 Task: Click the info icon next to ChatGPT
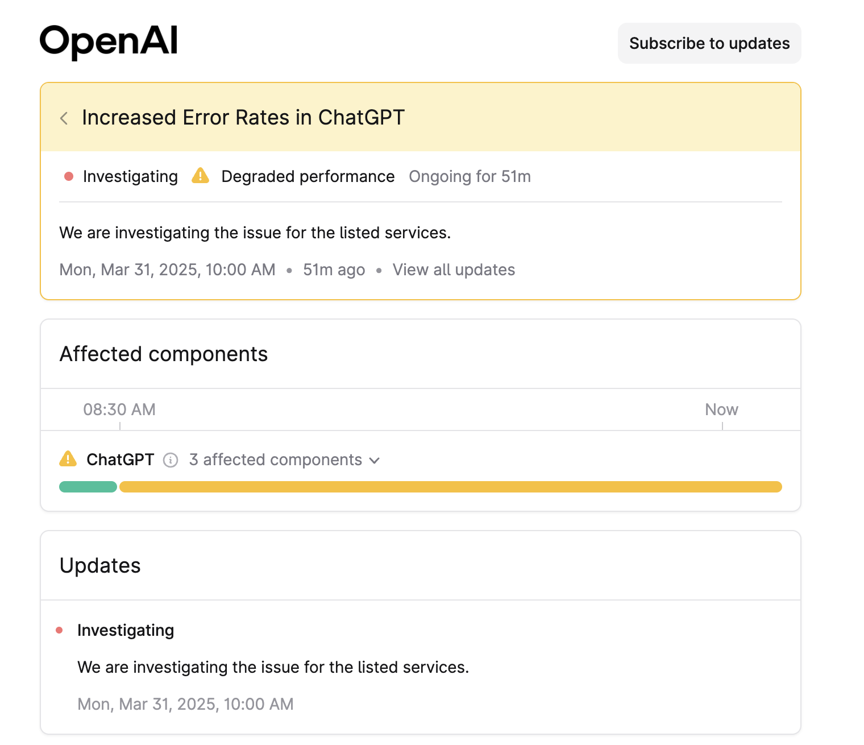point(171,460)
